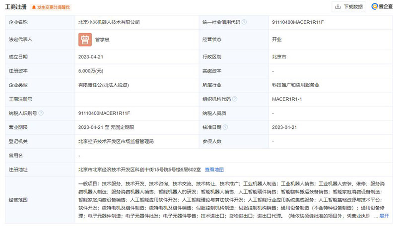The height and width of the screenshot is (229, 397).
Task: Select credit code value next to 统一社会信用代码
Action: pos(298,22)
